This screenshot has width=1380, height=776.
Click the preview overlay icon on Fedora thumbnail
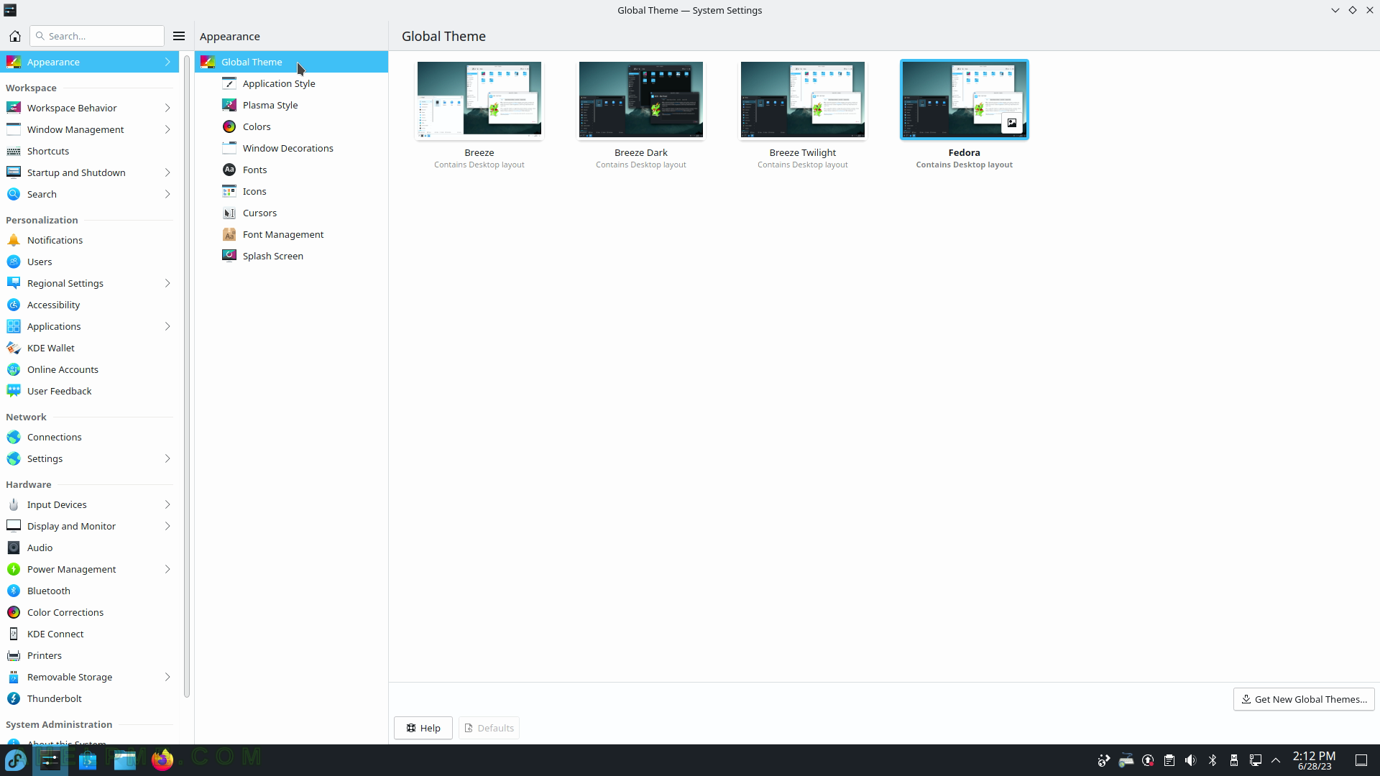point(1012,123)
